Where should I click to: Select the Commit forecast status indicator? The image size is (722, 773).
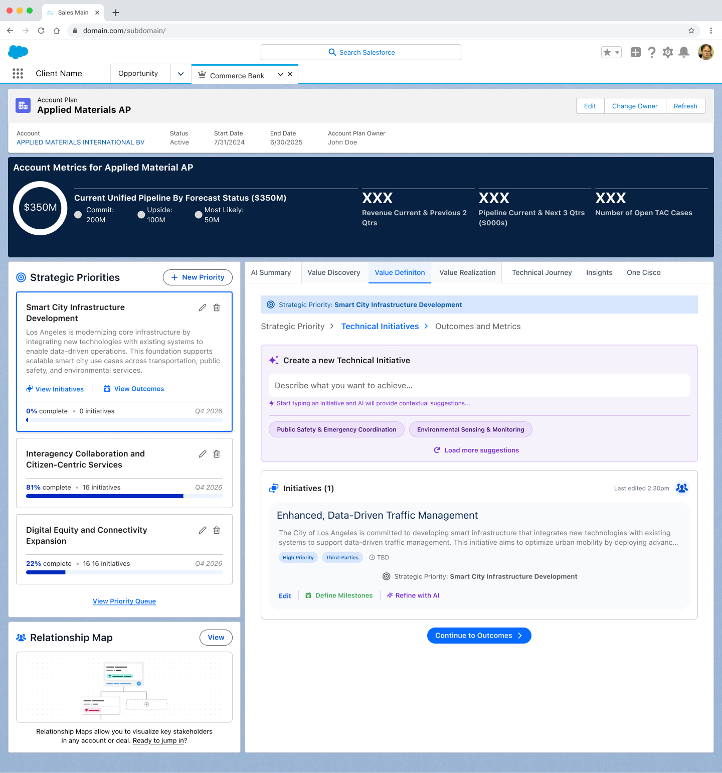pyautogui.click(x=78, y=215)
